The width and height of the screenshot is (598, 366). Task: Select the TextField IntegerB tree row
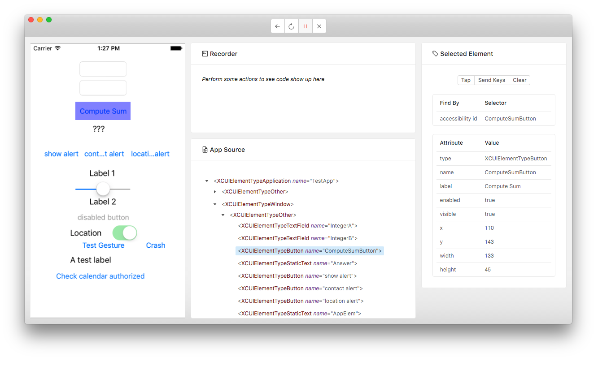(297, 238)
